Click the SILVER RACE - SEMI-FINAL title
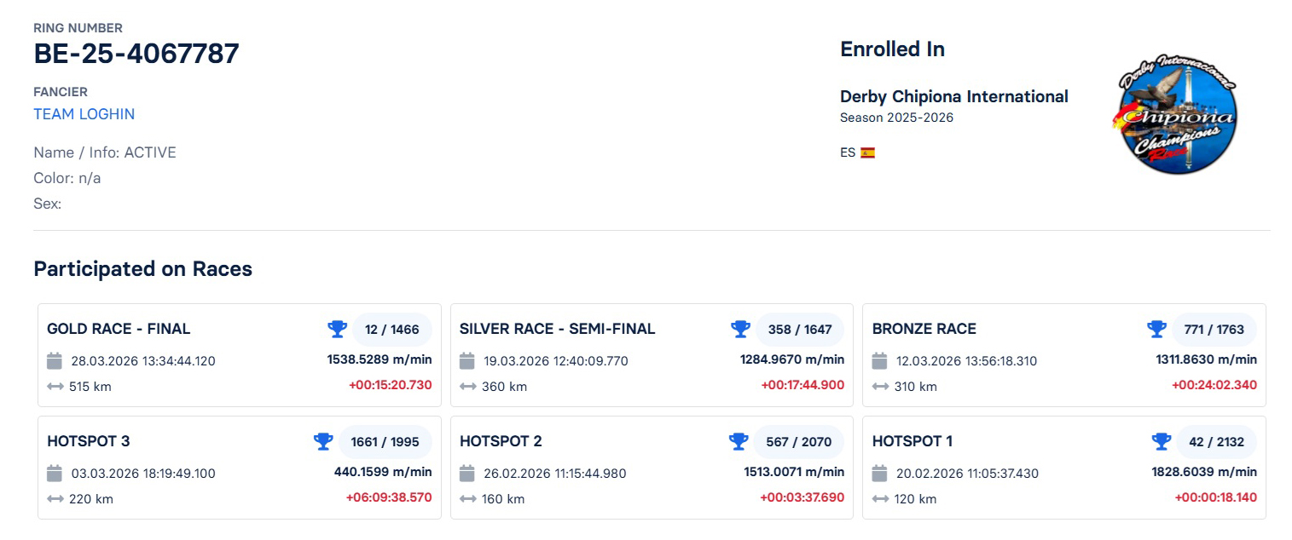 [557, 328]
